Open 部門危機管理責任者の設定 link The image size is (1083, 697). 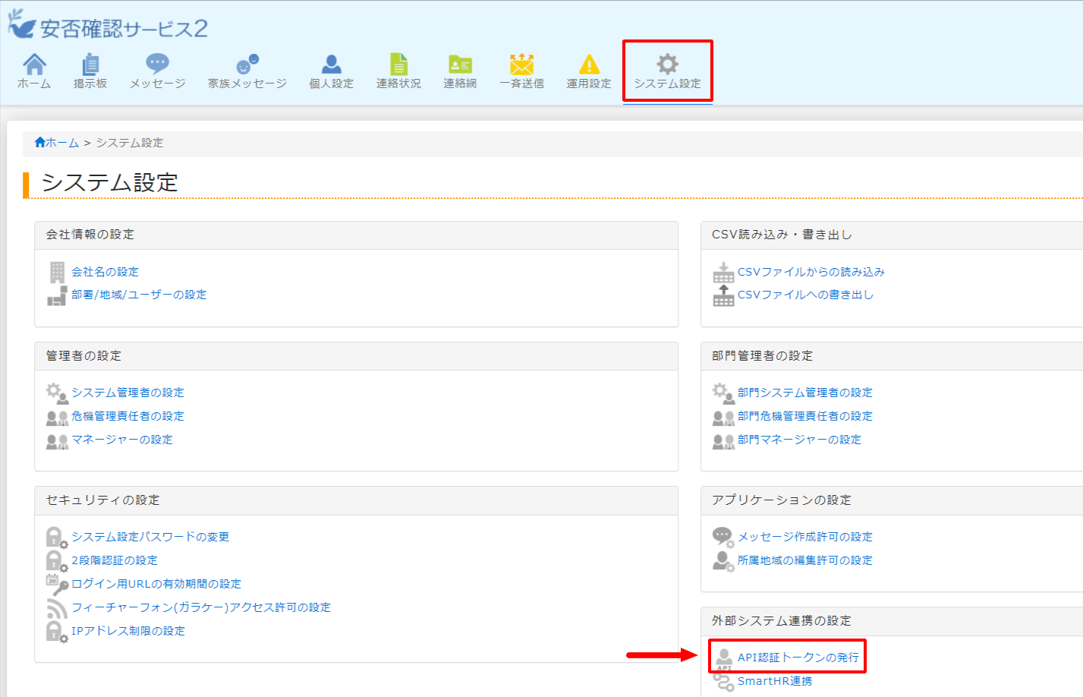[805, 416]
